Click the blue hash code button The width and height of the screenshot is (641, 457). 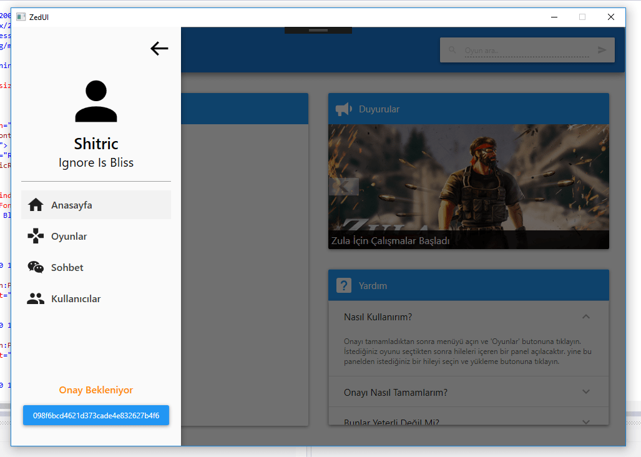coord(96,415)
